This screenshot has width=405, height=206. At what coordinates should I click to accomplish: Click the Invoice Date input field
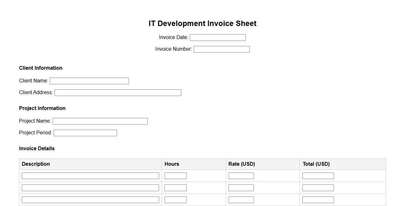(x=218, y=37)
